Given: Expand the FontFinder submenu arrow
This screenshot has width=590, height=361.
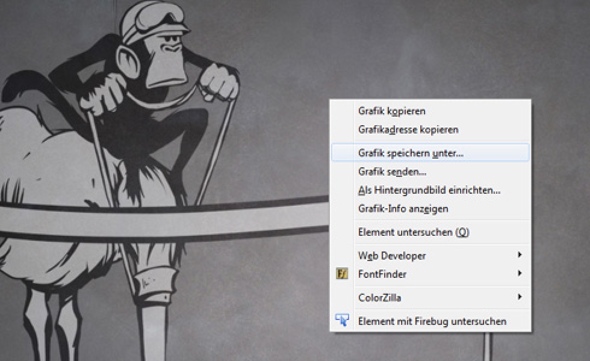Looking at the screenshot, I should (519, 274).
